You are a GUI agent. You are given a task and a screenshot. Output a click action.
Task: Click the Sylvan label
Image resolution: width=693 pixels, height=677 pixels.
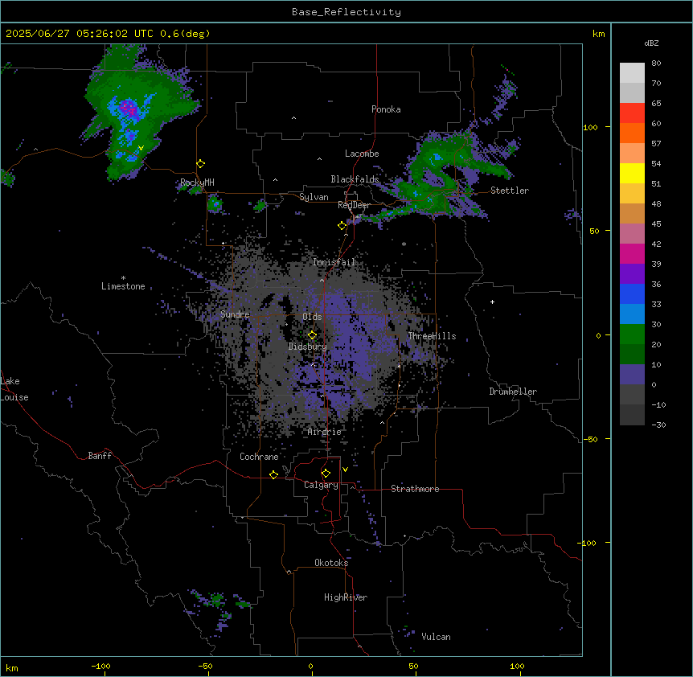pyautogui.click(x=314, y=197)
